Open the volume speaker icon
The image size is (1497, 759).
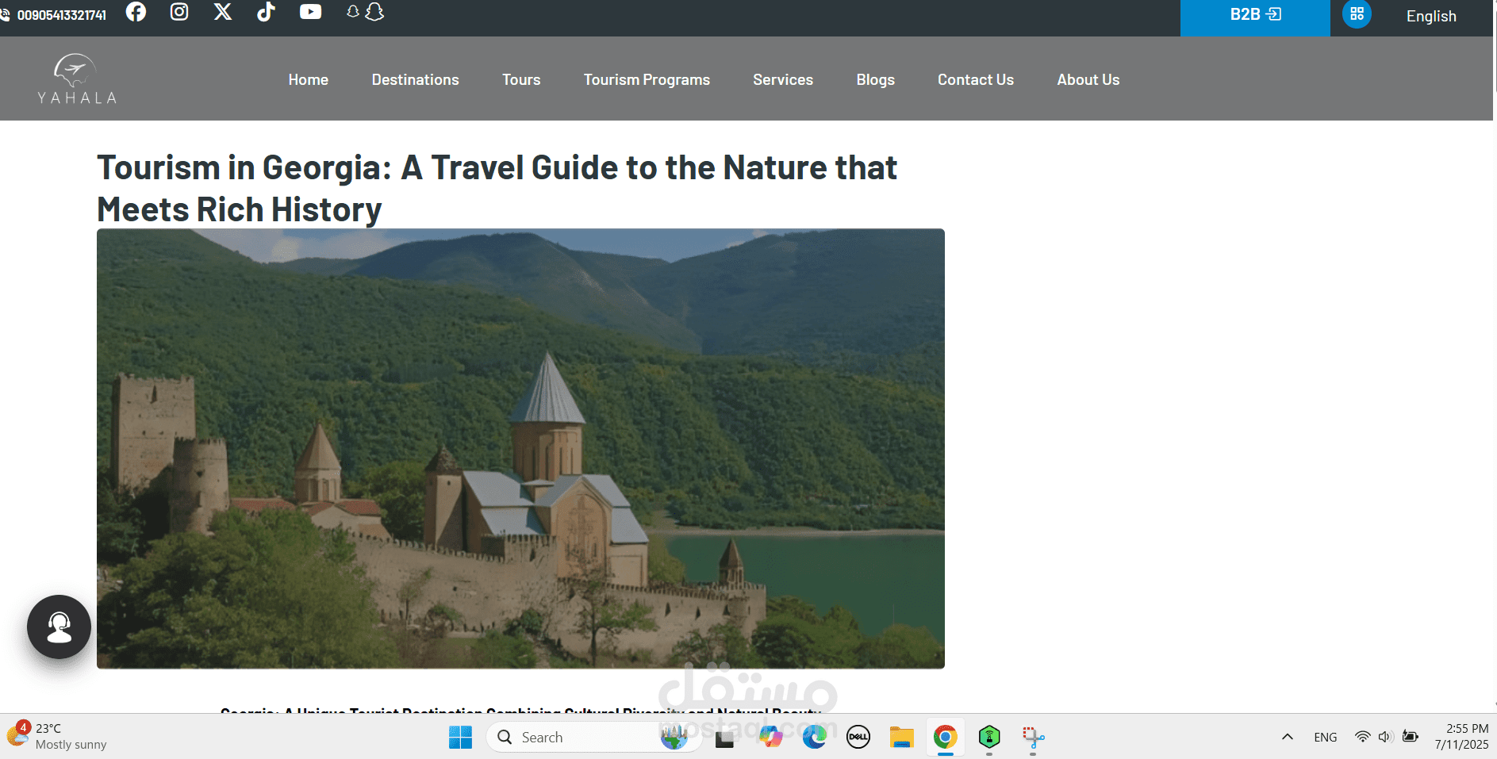click(x=1385, y=737)
